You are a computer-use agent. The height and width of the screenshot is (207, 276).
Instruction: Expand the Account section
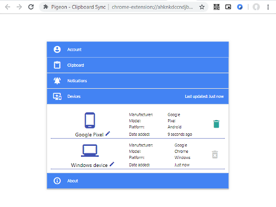137,50
